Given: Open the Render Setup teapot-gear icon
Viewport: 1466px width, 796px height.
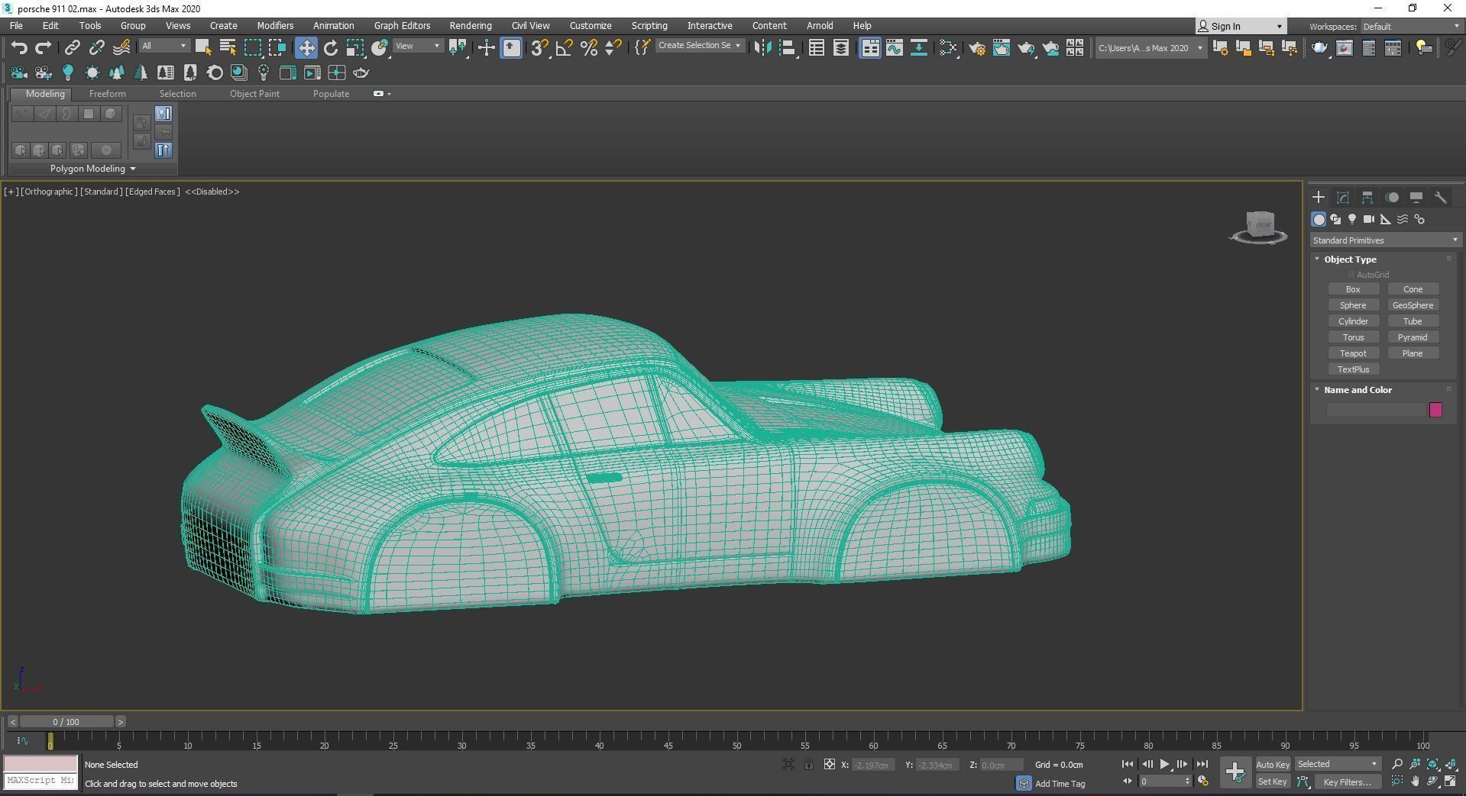Looking at the screenshot, I should [x=977, y=47].
